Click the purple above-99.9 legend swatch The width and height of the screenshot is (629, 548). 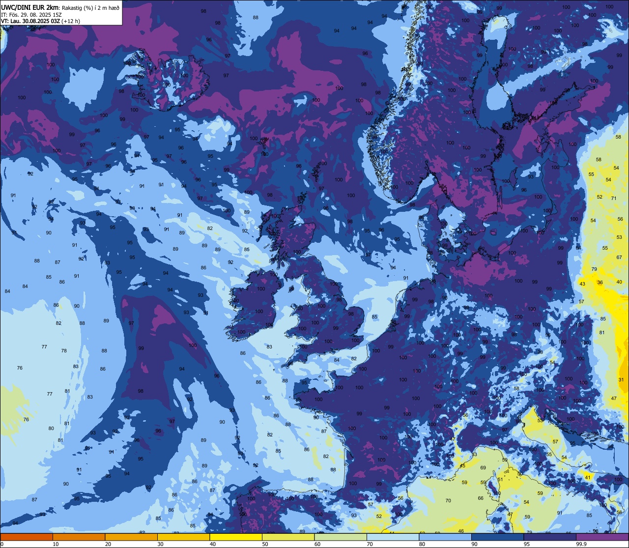coord(602,537)
